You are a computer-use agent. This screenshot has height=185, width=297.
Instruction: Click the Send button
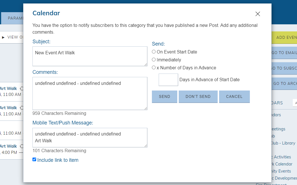(x=164, y=96)
